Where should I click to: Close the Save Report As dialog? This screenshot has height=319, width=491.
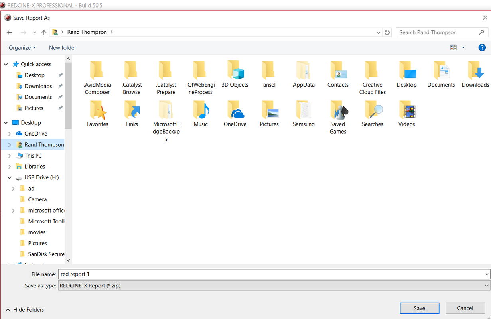point(485,18)
